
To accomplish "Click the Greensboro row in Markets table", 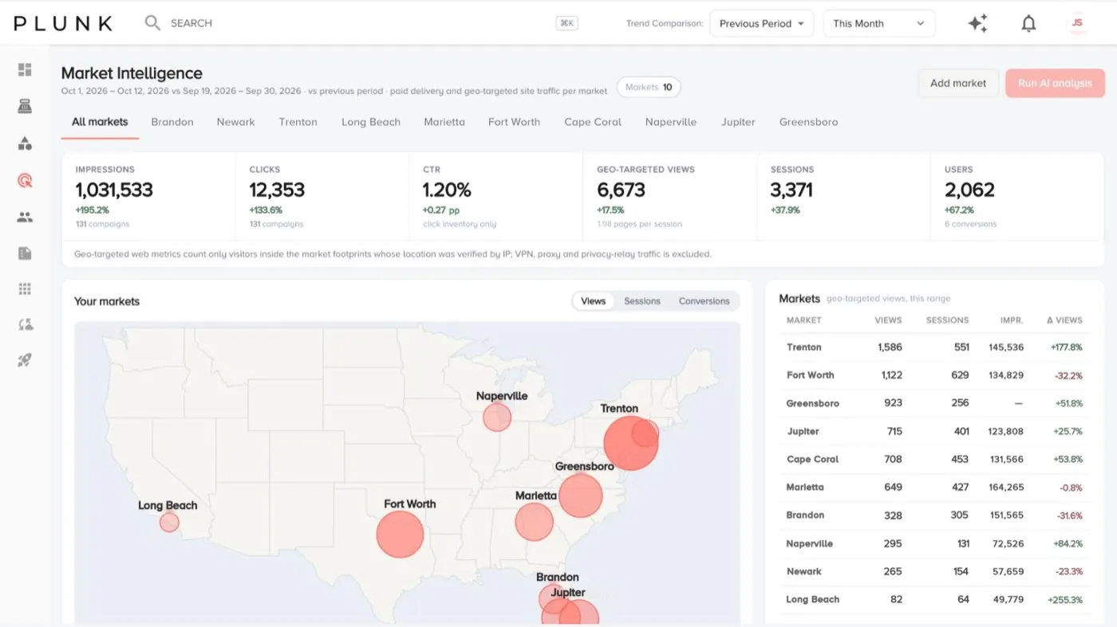I will (934, 403).
